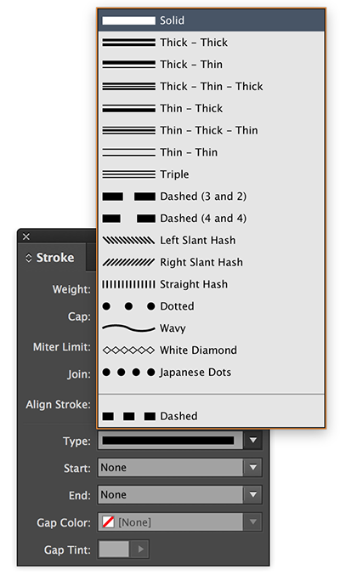Open the Start arrowhead dropdown arrow
This screenshot has height=581, width=340.
[x=253, y=467]
